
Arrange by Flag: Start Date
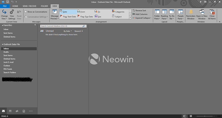[x=68, y=17]
